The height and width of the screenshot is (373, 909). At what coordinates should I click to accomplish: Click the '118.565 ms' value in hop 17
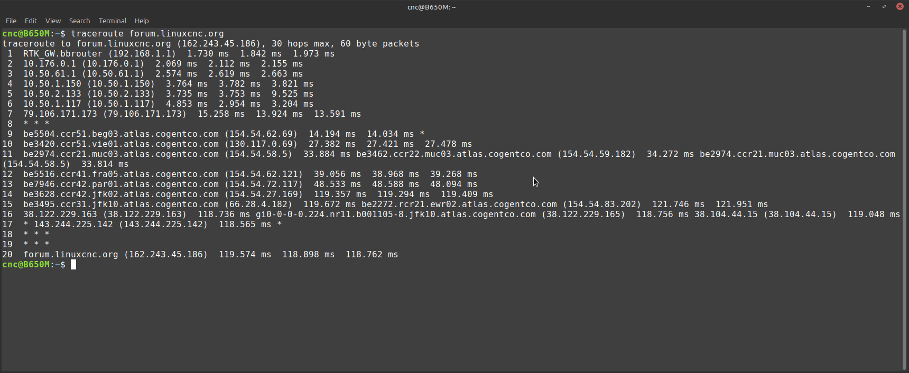(245, 224)
